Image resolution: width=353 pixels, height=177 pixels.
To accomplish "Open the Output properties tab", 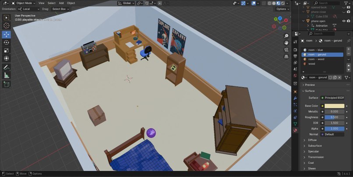I will pyautogui.click(x=295, y=56).
